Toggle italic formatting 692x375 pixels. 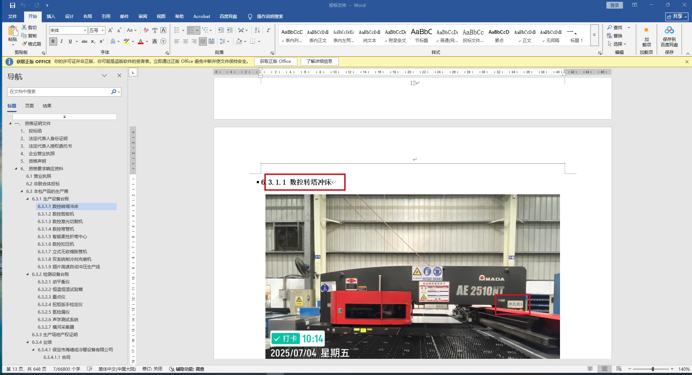pos(62,42)
